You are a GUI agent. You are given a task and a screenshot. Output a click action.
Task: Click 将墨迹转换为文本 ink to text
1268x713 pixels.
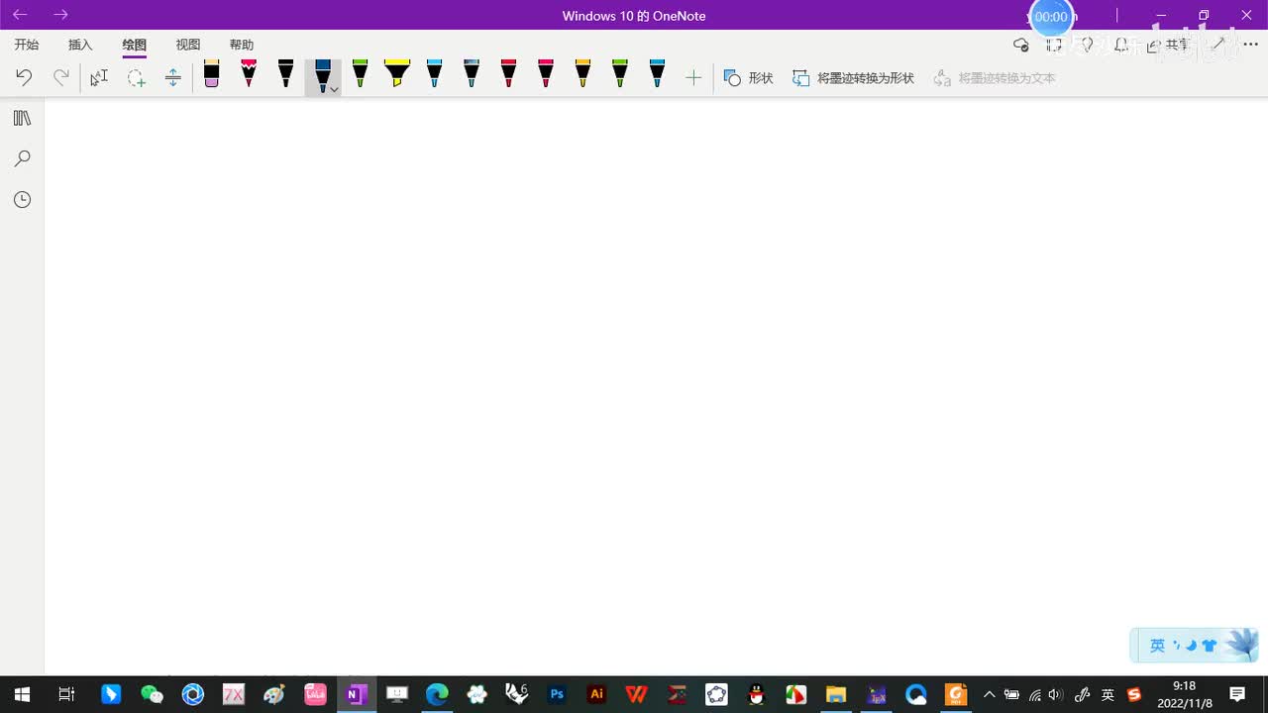(995, 77)
